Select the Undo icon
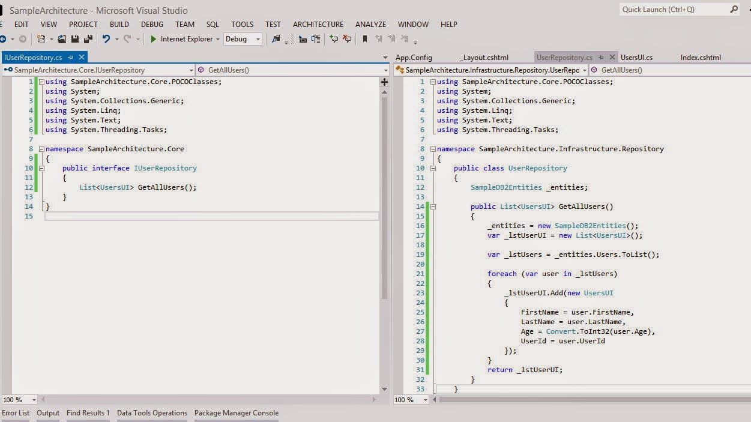The height and width of the screenshot is (422, 751). [x=106, y=38]
